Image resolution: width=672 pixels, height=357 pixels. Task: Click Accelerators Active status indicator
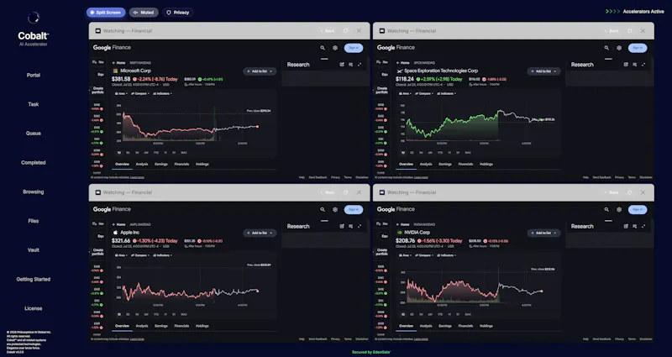(635, 12)
